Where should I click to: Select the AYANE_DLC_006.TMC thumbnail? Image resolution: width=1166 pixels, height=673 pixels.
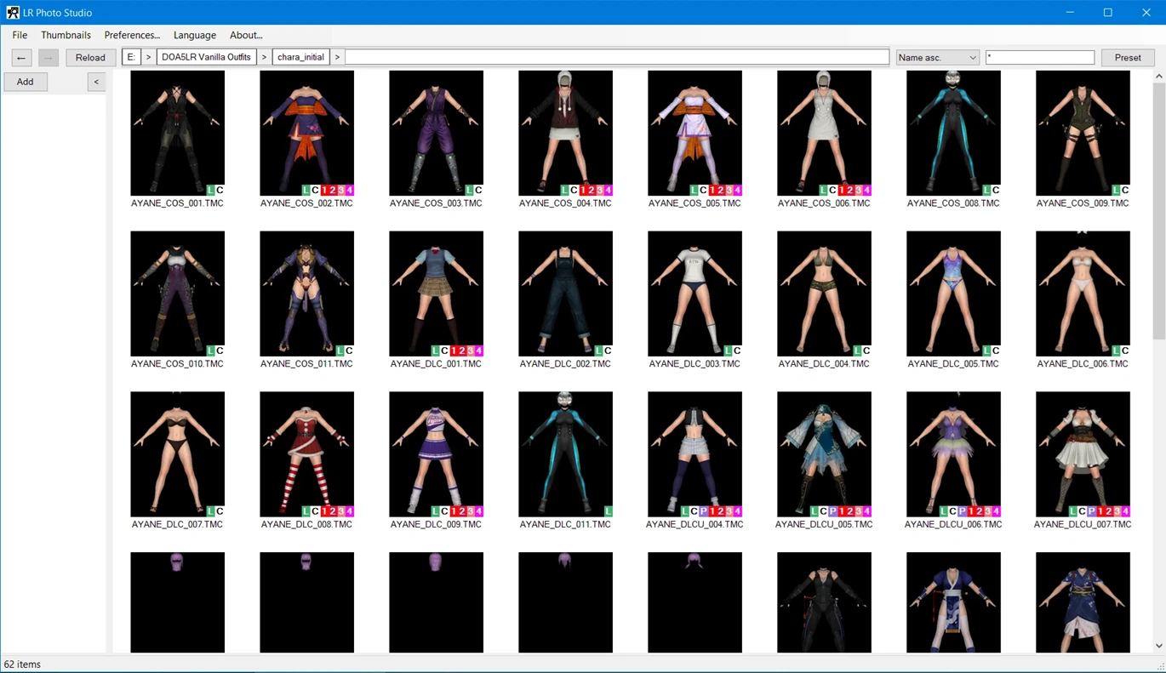coord(1083,294)
